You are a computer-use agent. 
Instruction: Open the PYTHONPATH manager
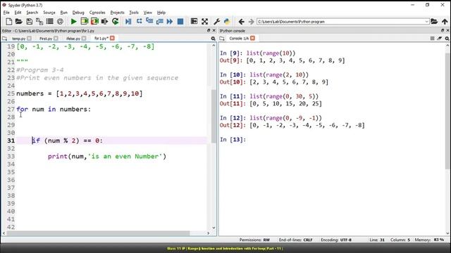tap(227, 22)
